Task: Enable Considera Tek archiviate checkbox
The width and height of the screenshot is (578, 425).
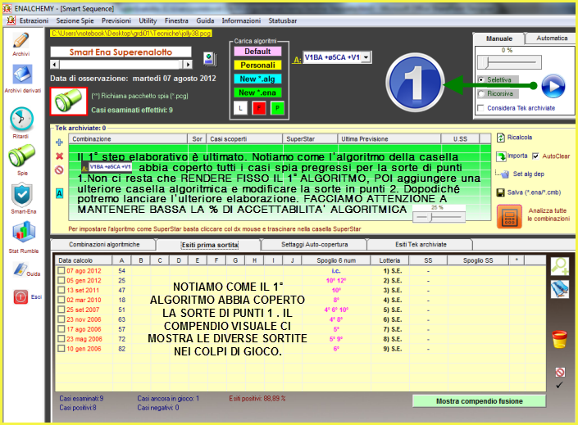Action: (481, 108)
